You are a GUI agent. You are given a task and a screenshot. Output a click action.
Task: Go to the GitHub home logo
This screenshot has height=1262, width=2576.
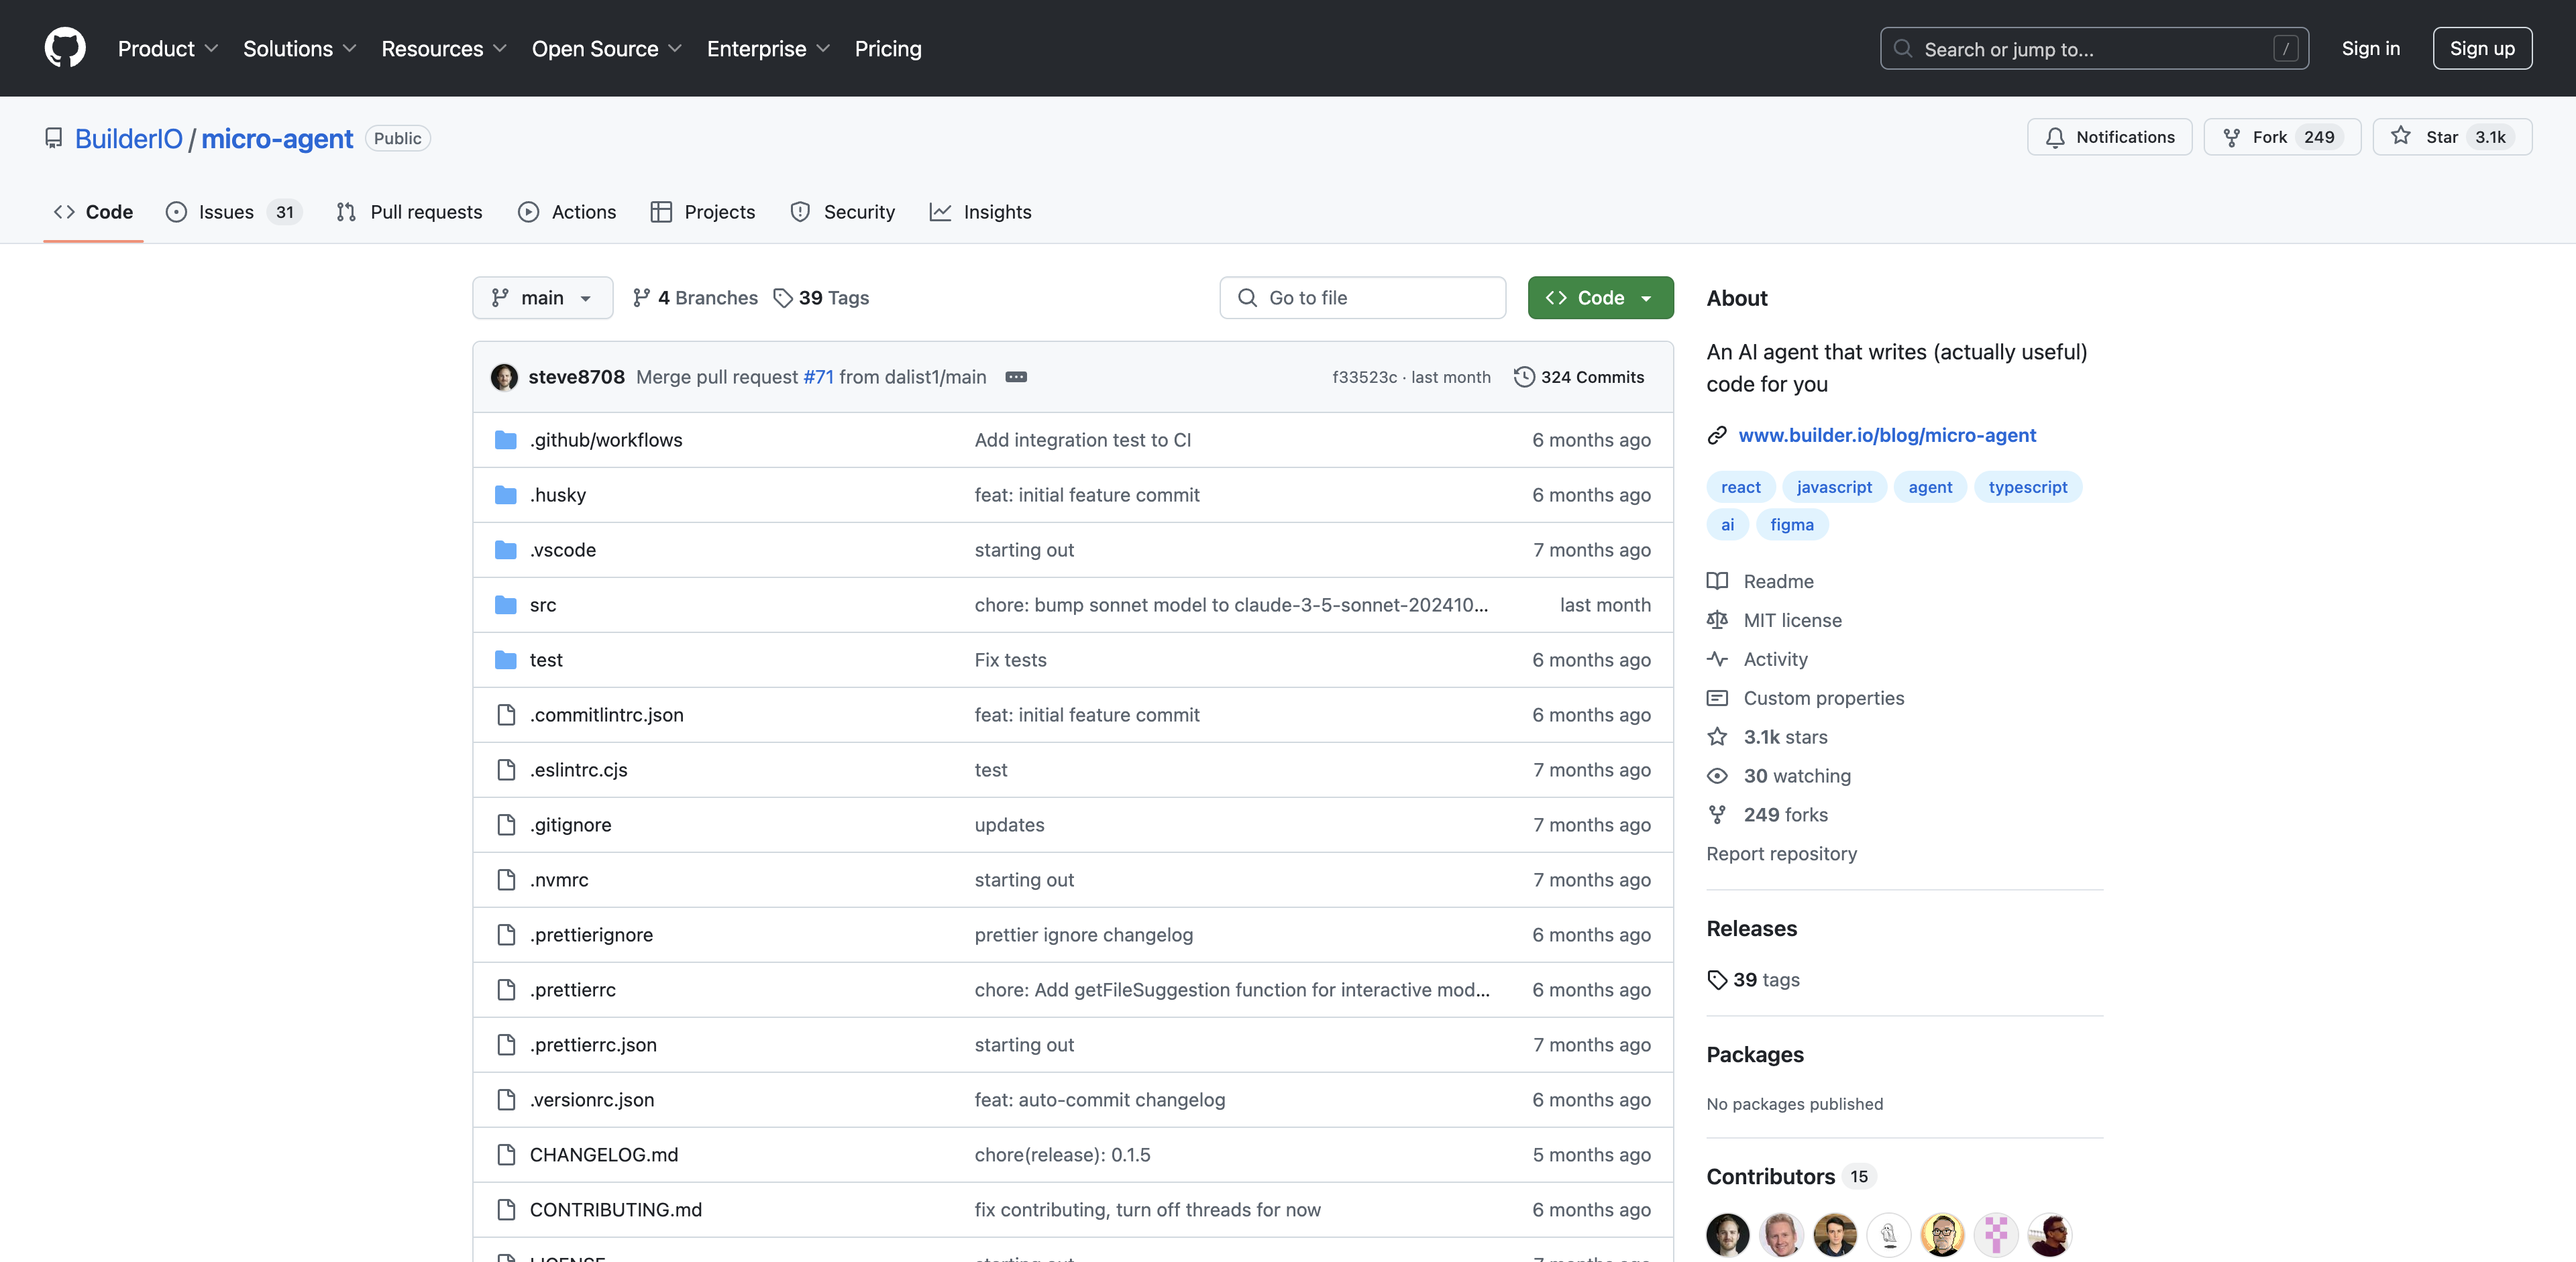[65, 48]
